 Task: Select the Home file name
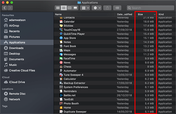[67, 108]
